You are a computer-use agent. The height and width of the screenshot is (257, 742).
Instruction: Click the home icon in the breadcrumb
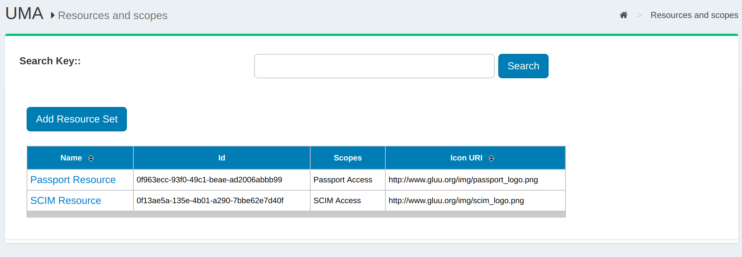(623, 15)
